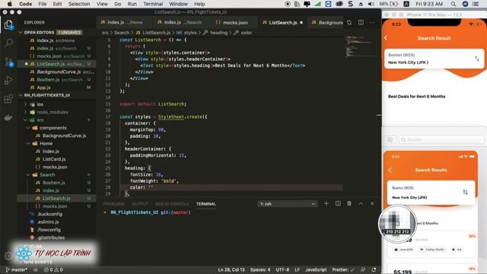
Task: Click the LF end of line setting
Action: (298, 269)
